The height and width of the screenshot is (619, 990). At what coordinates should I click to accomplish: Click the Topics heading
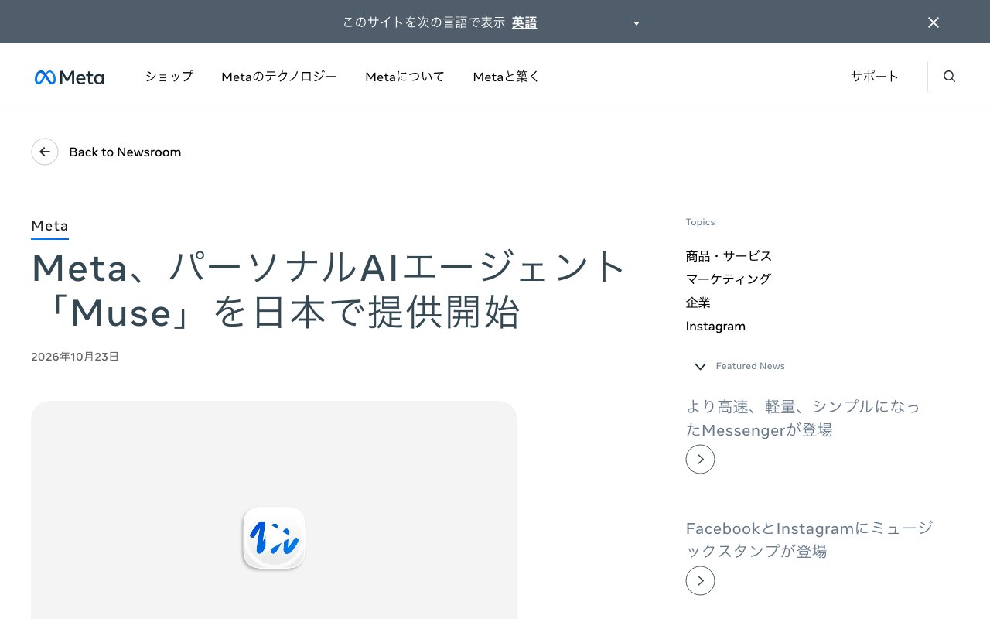point(700,222)
